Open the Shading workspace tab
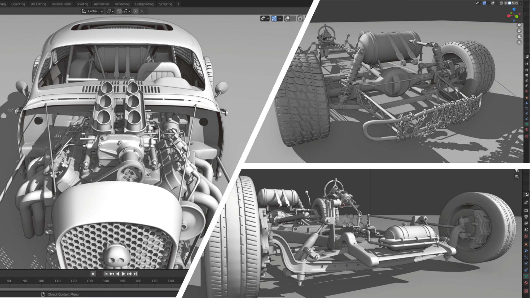This screenshot has height=298, width=530. coord(82,4)
